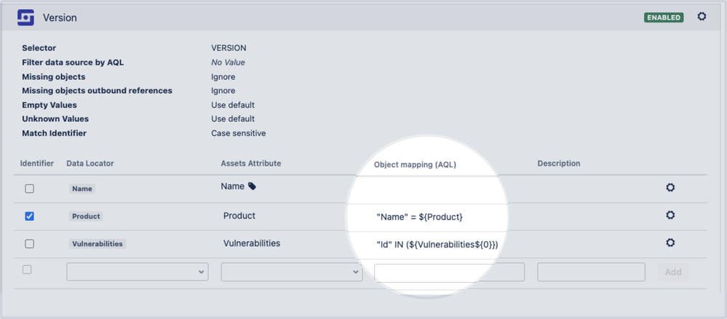Viewport: 727px width, 319px height.
Task: Click the No Value AQL filter text
Action: pos(228,62)
